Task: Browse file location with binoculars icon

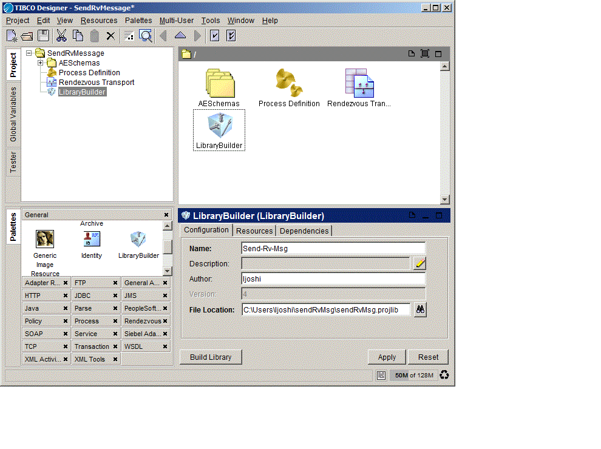Action: [420, 309]
